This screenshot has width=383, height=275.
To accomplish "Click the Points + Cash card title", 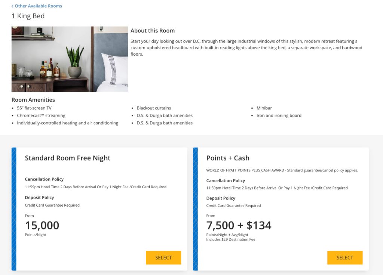I will pyautogui.click(x=228, y=158).
